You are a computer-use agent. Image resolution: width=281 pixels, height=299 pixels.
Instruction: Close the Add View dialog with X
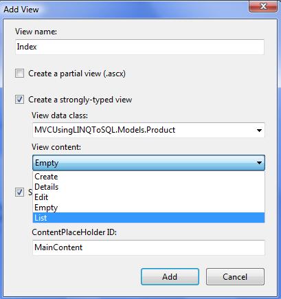pyautogui.click(x=263, y=6)
